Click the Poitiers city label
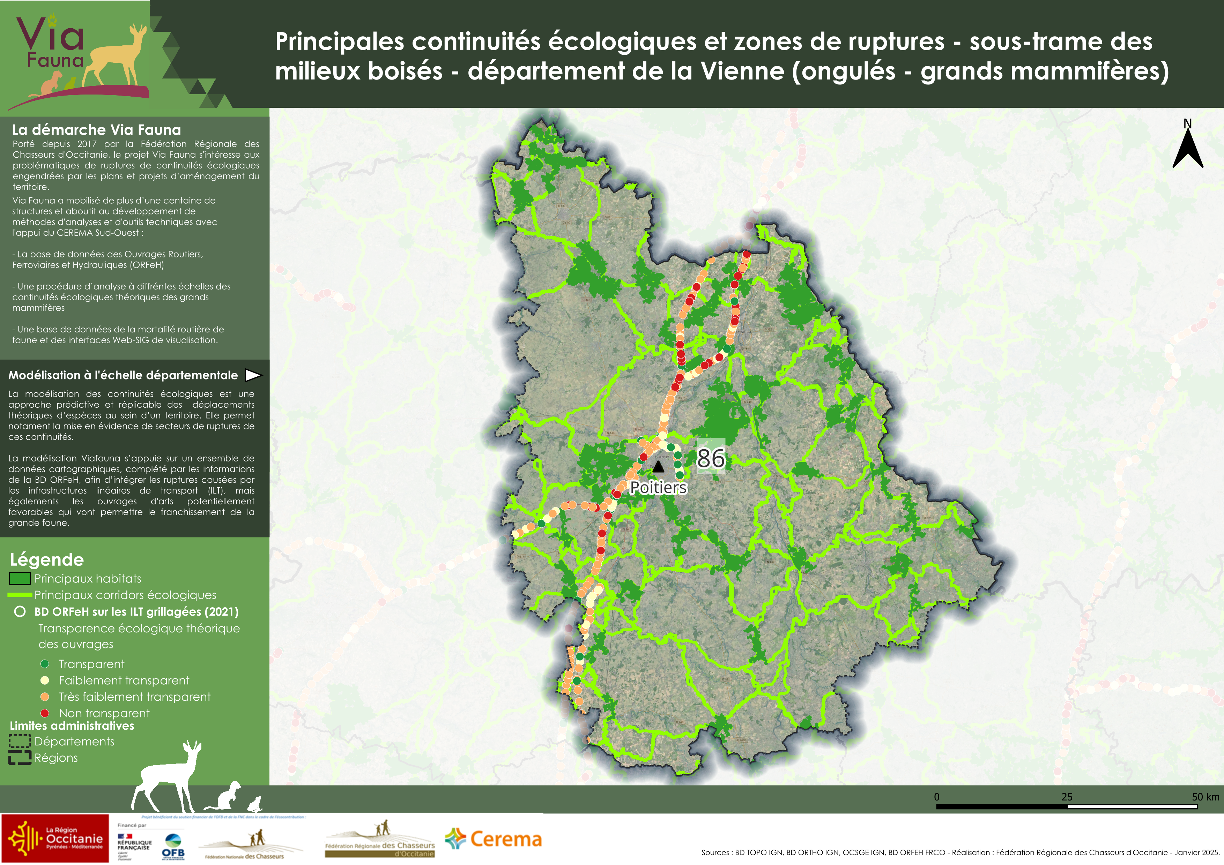 (x=658, y=488)
